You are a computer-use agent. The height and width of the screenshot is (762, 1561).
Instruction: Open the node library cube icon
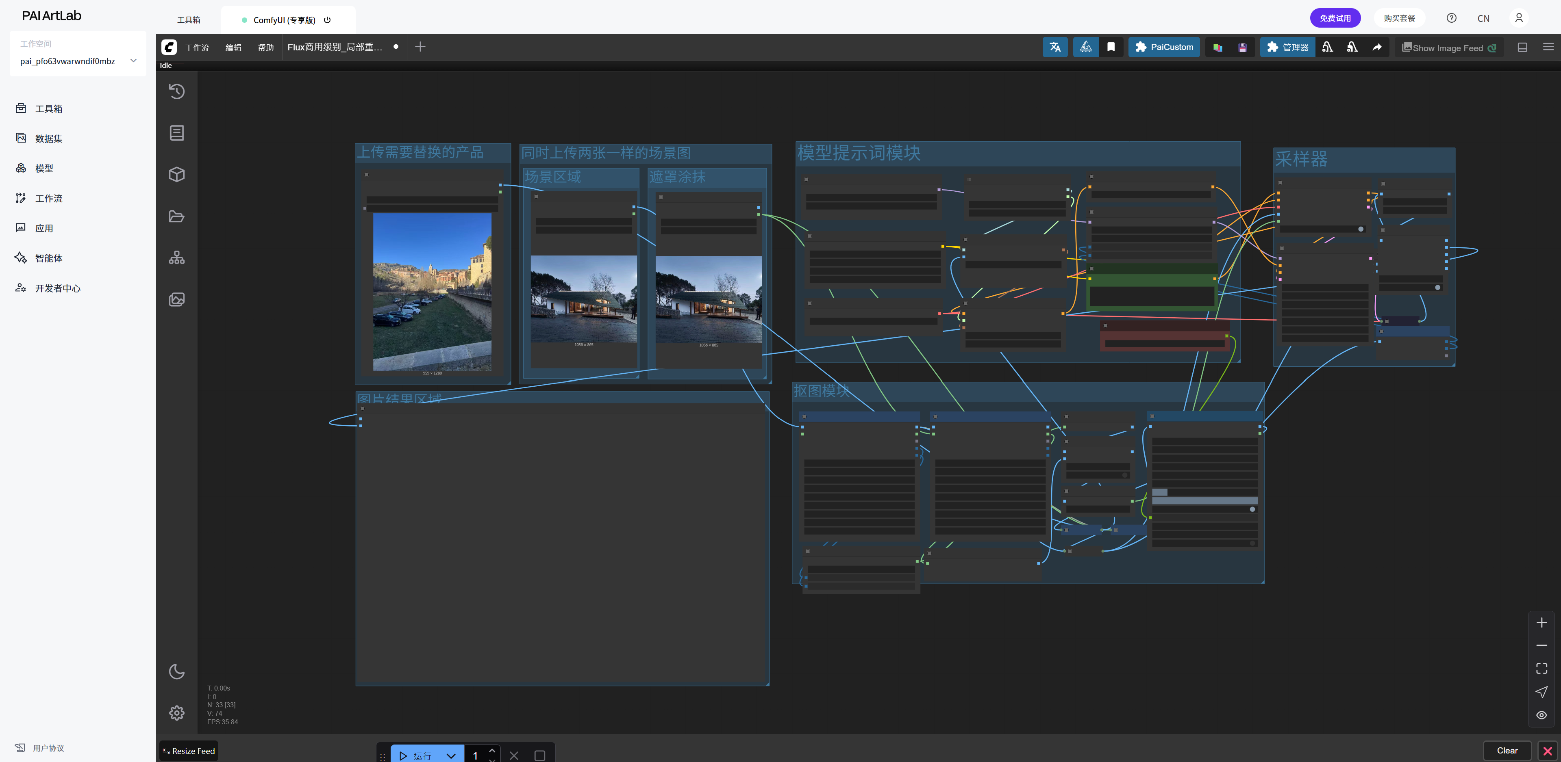click(176, 174)
